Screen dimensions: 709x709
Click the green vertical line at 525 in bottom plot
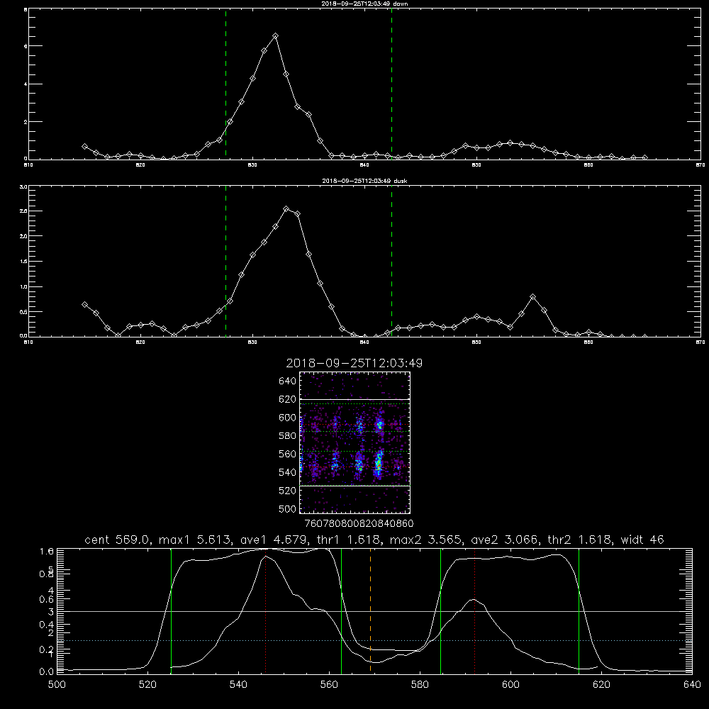pyautogui.click(x=171, y=610)
